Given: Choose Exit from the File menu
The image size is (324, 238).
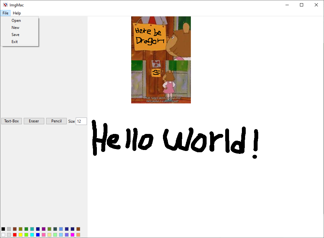Looking at the screenshot, I should pyautogui.click(x=15, y=42).
